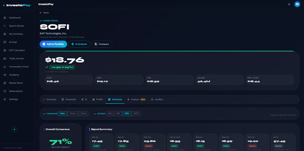The width and height of the screenshot is (304, 151).
Task: Select 24M history range
Action: (x=136, y=114)
